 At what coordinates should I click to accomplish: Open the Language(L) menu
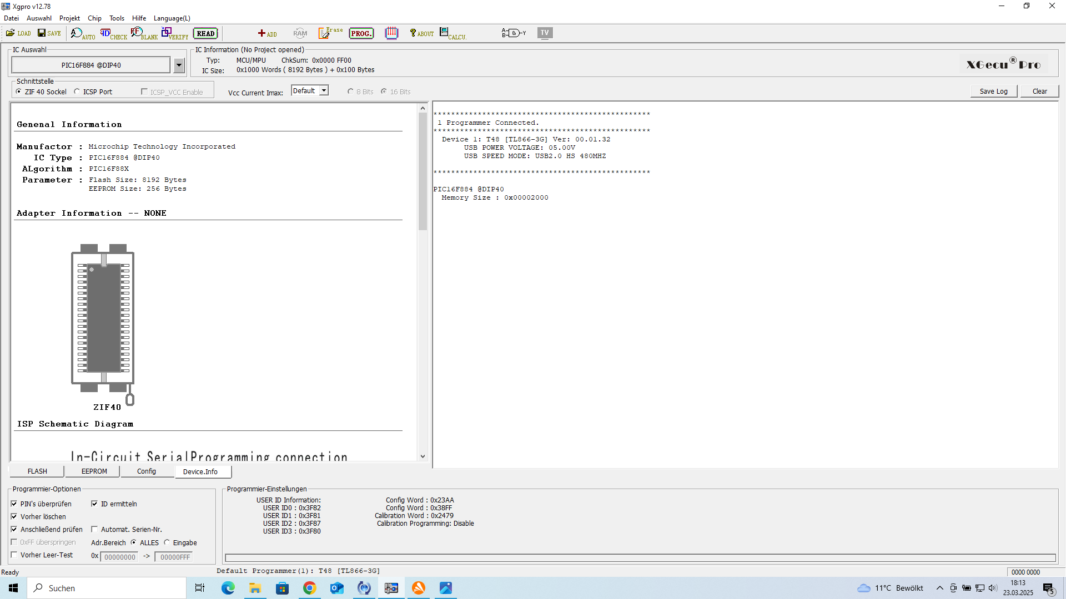[x=172, y=18]
